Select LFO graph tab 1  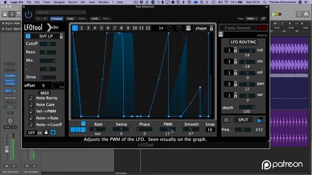[75, 28]
